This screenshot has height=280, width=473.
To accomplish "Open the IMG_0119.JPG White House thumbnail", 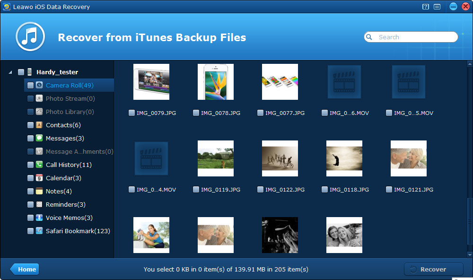I will tap(215, 158).
